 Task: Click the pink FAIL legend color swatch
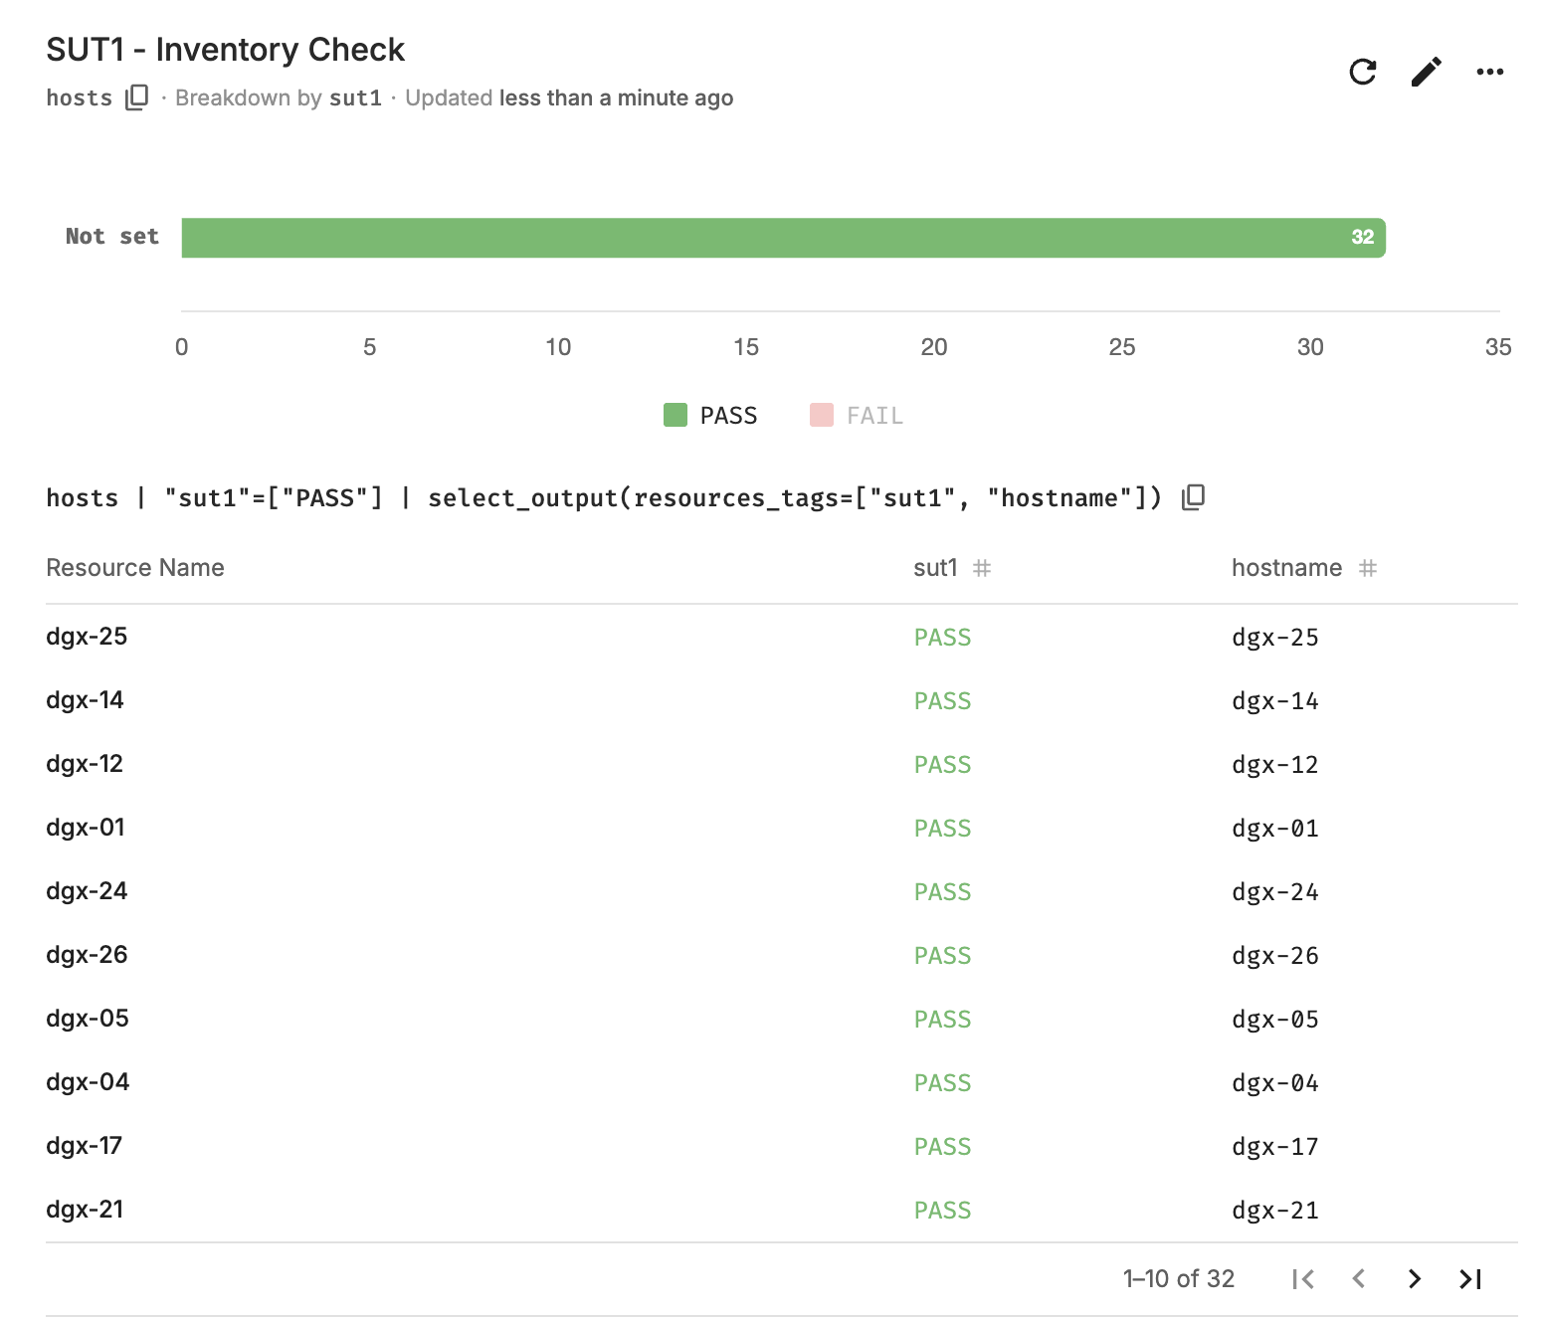pos(822,415)
